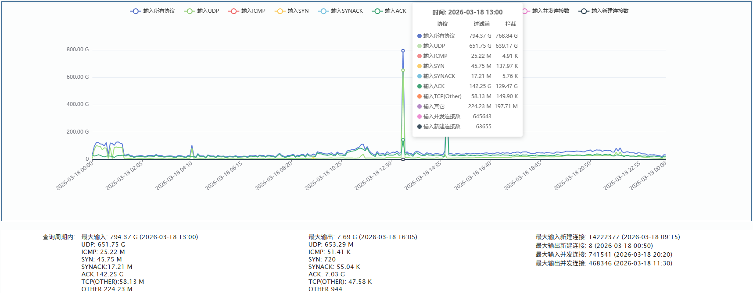
Task: Select the 2026-03-18 20:50 time label
Action: coord(573,176)
